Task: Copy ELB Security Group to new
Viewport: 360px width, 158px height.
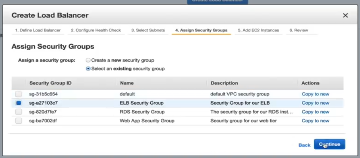Action: click(x=315, y=103)
